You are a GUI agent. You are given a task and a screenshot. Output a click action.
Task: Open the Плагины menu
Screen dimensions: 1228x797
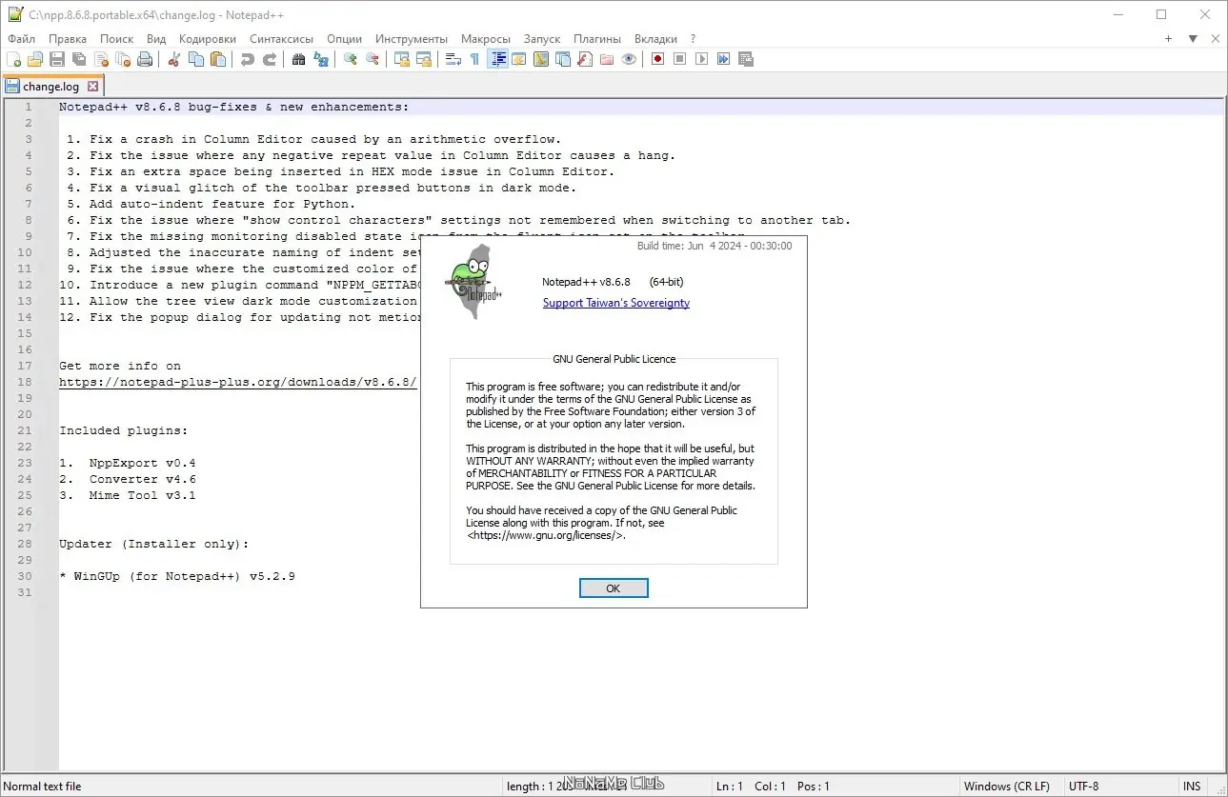click(x=597, y=39)
